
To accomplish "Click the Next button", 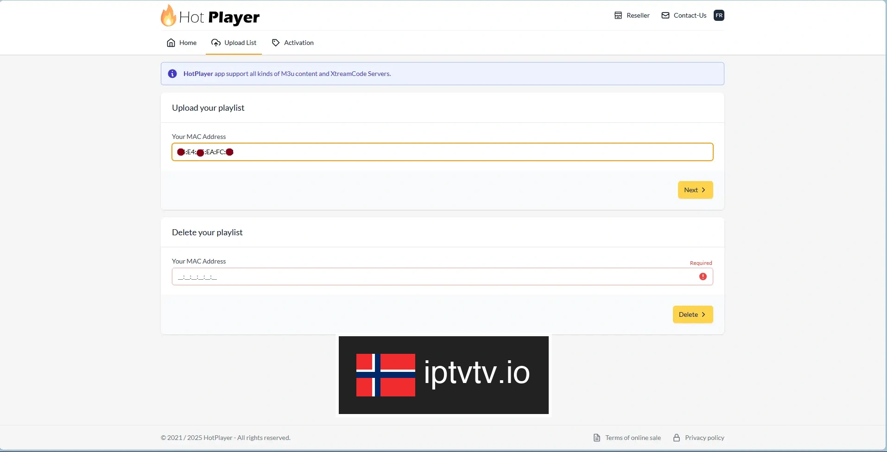I will click(695, 190).
